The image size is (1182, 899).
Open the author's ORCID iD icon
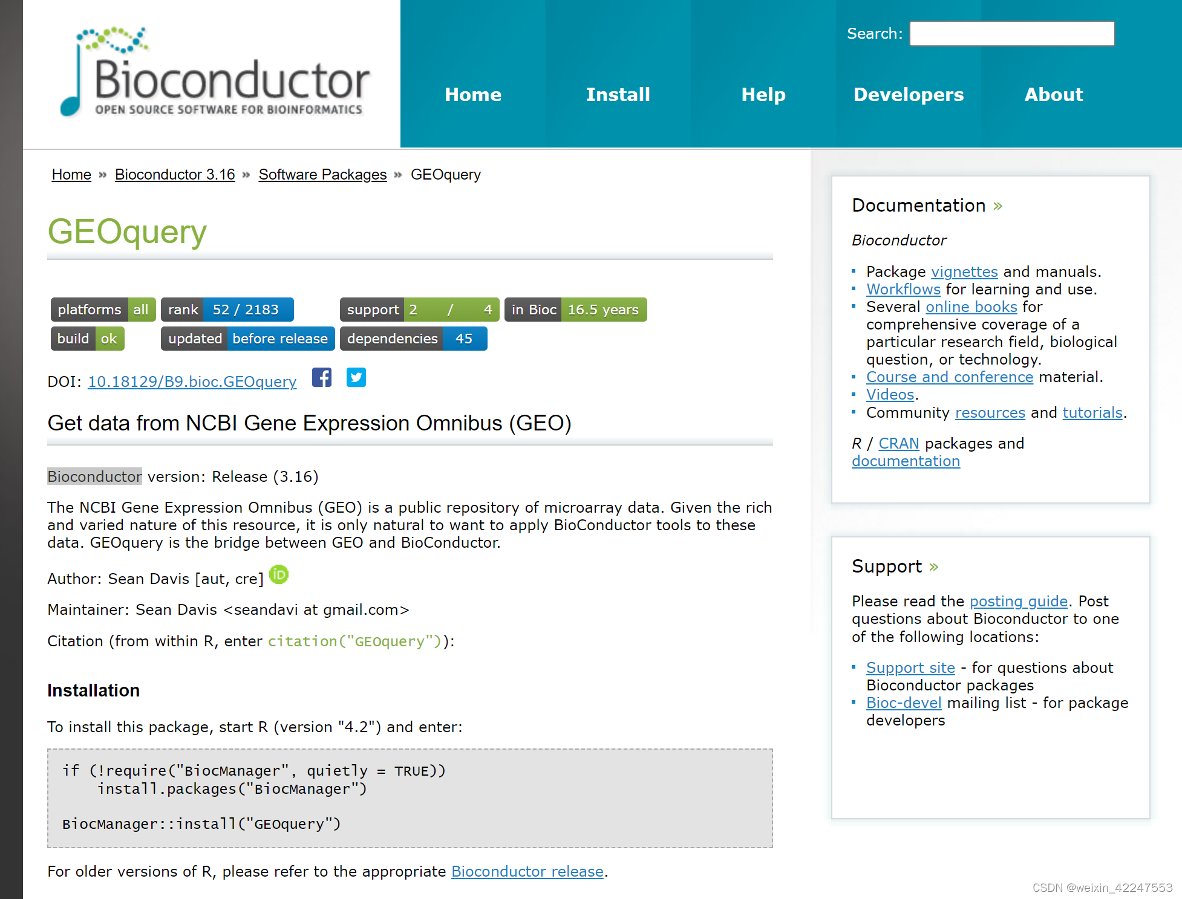[279, 574]
